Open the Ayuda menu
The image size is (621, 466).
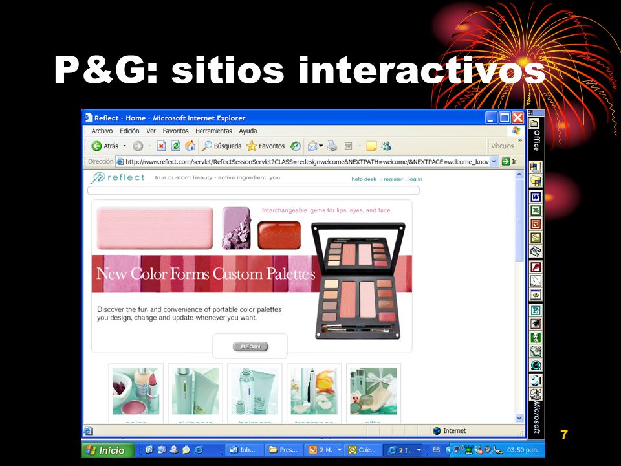[248, 131]
